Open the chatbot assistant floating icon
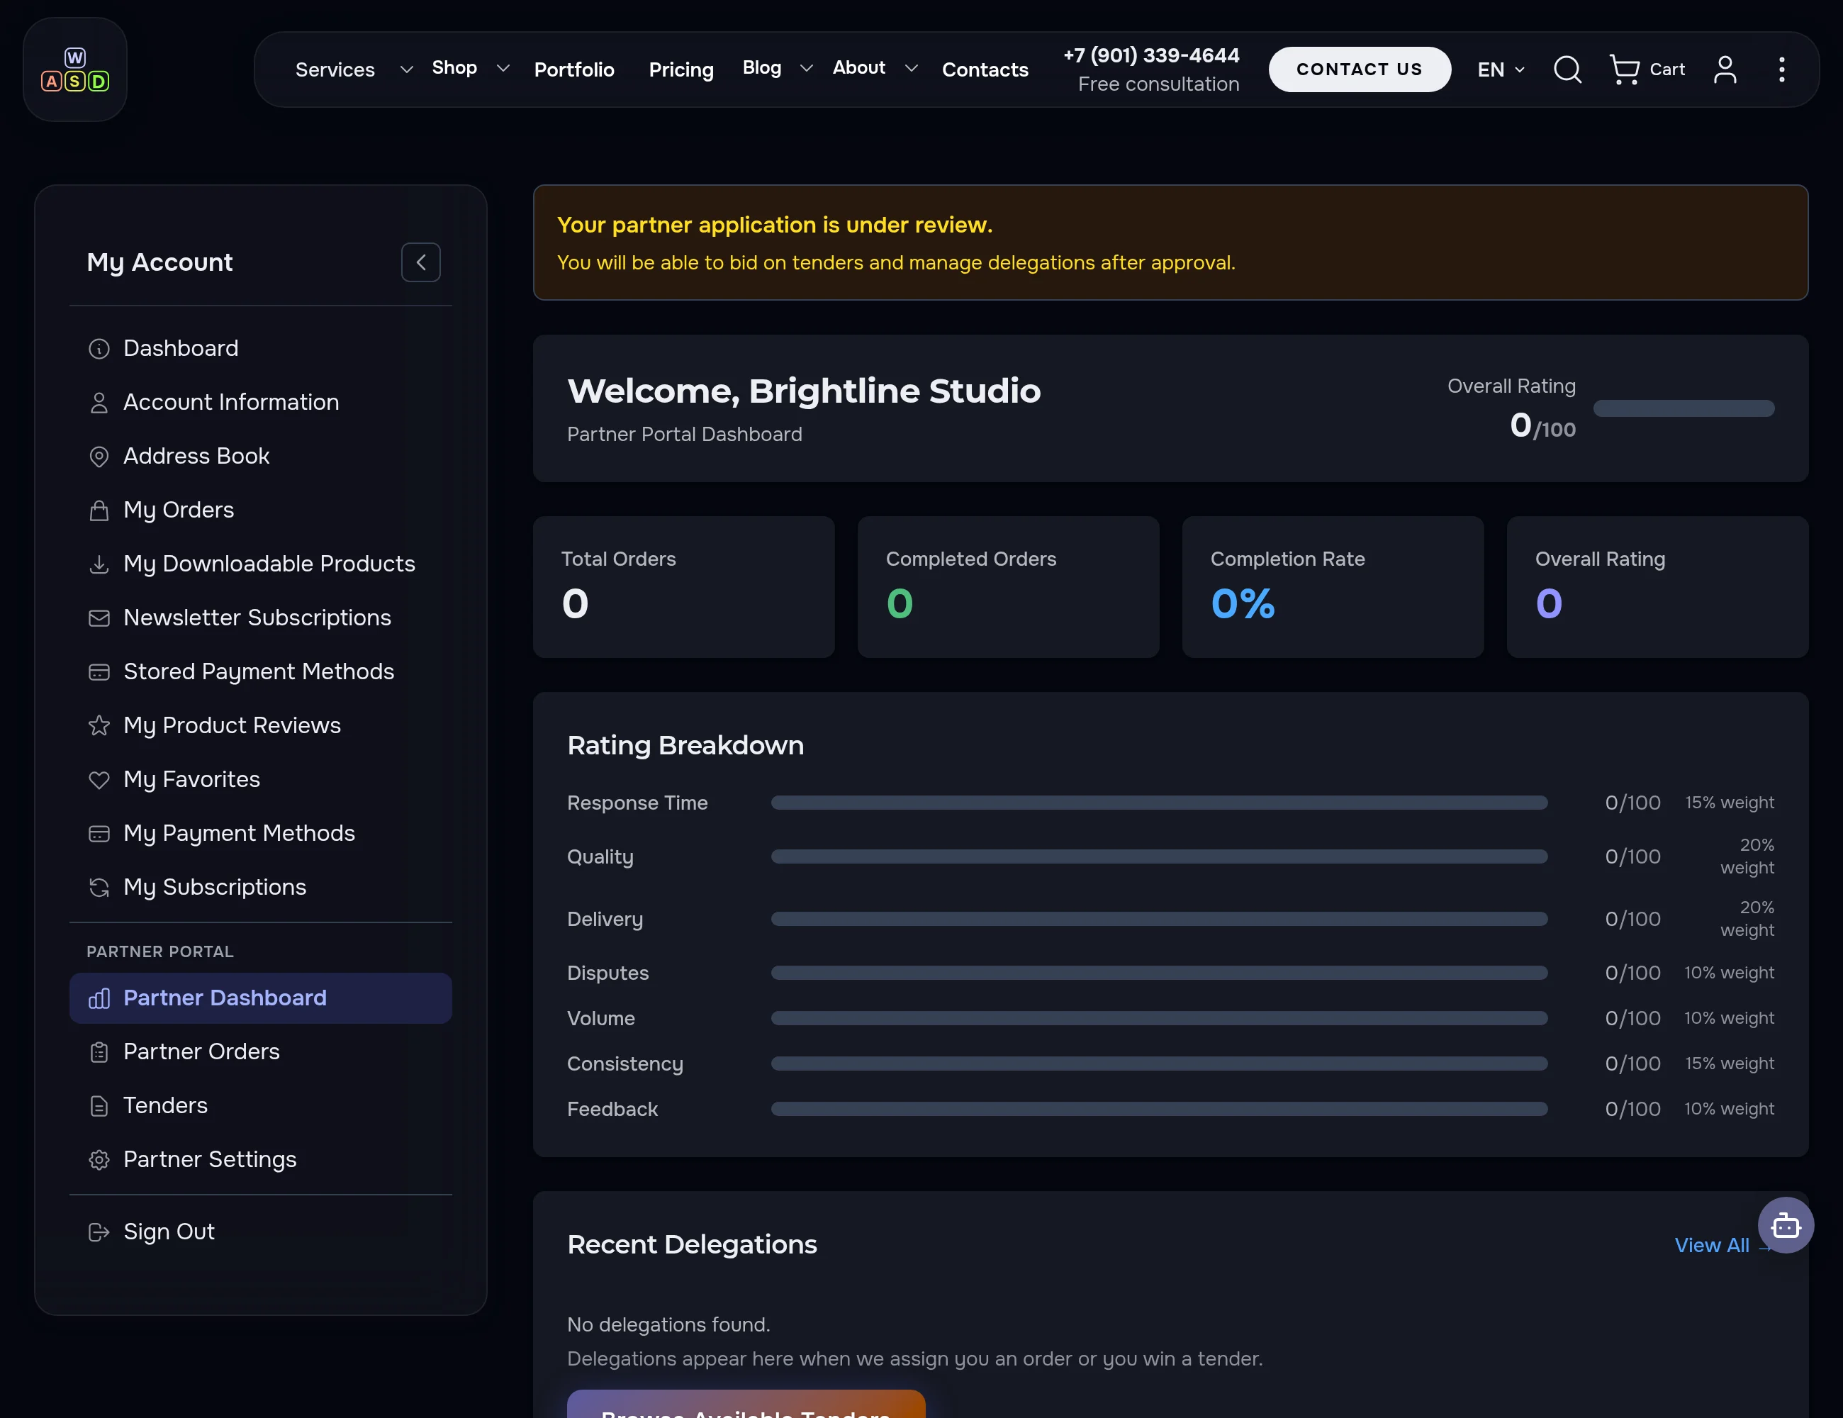Image resolution: width=1843 pixels, height=1418 pixels. point(1786,1224)
